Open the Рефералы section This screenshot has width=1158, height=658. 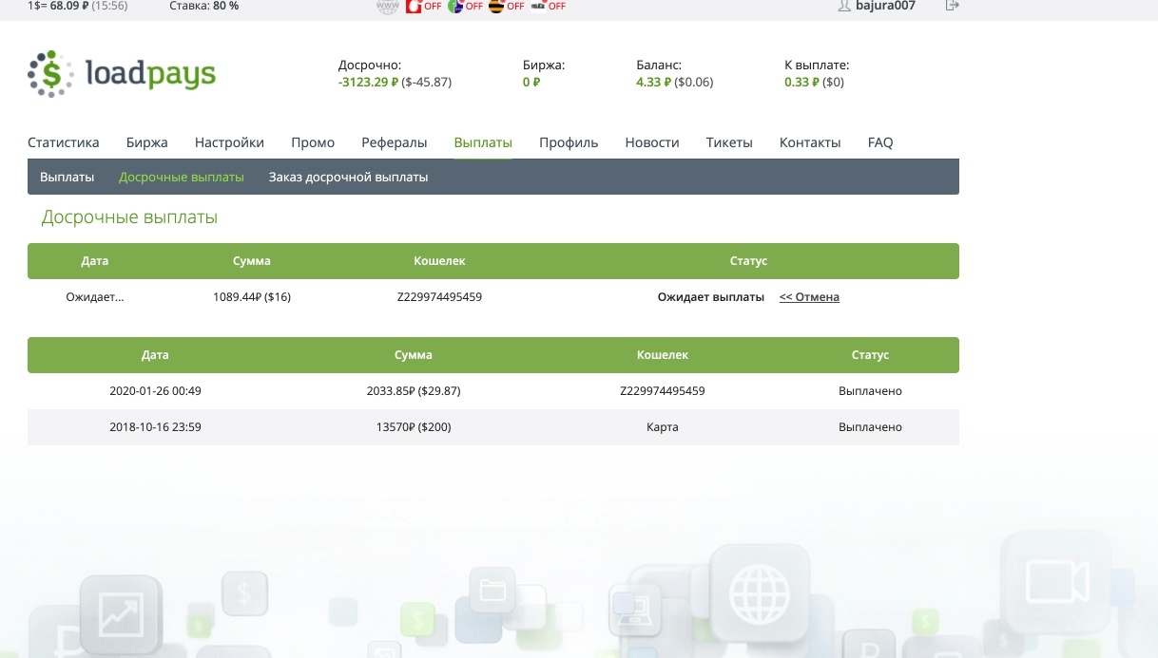coord(395,142)
